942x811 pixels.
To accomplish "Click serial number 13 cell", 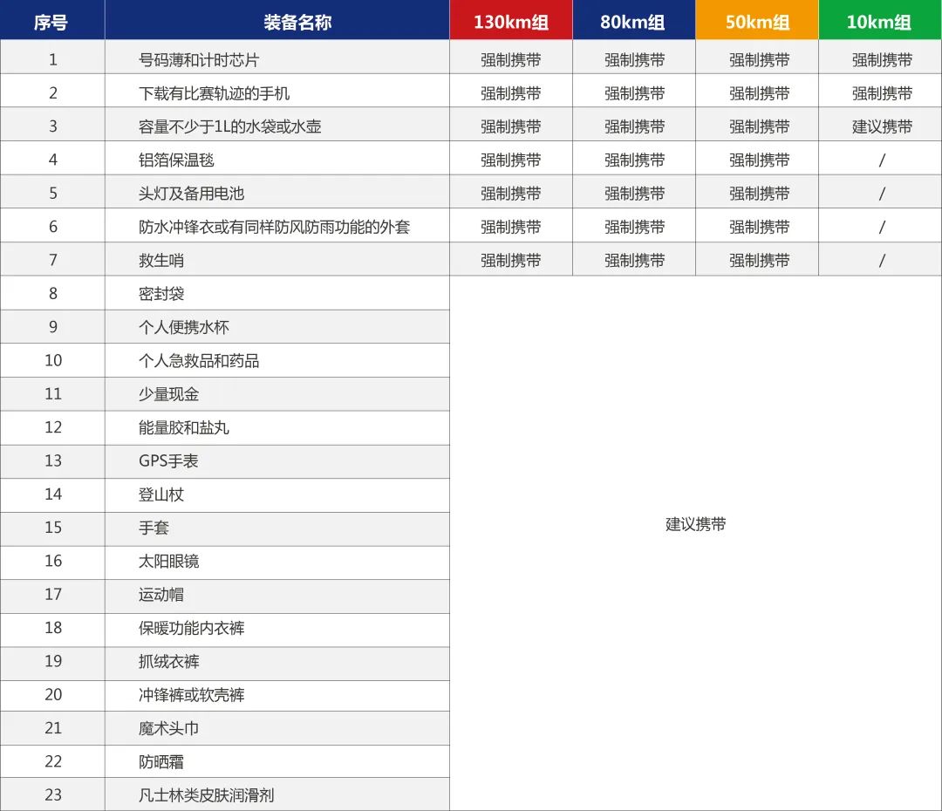I will (53, 460).
